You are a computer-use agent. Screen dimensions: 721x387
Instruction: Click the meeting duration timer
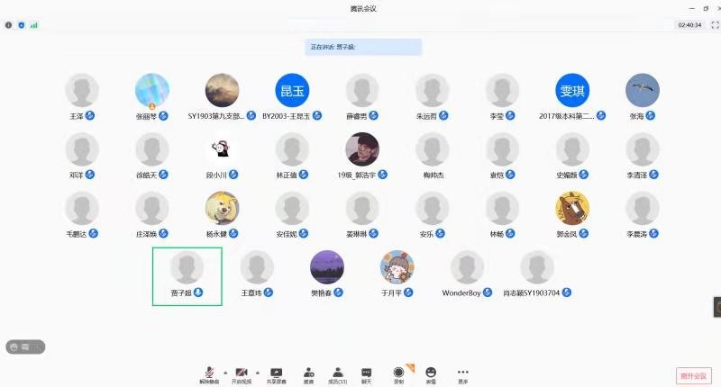pos(689,25)
